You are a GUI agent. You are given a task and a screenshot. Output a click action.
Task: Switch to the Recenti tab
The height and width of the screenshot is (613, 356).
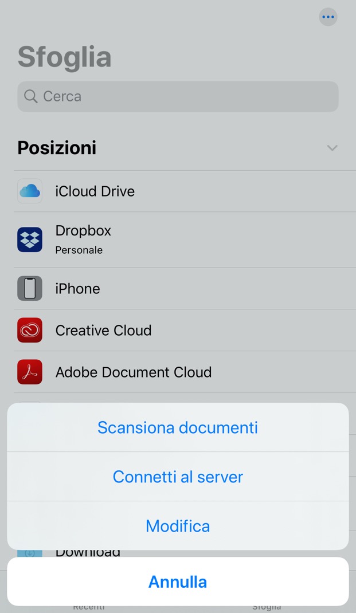click(x=89, y=607)
